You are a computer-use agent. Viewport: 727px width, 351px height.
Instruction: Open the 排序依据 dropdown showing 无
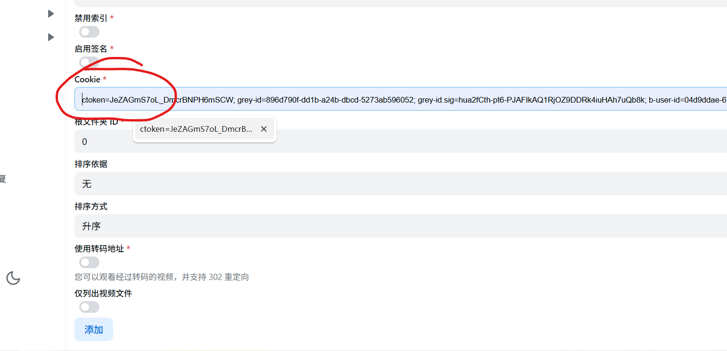(400, 183)
